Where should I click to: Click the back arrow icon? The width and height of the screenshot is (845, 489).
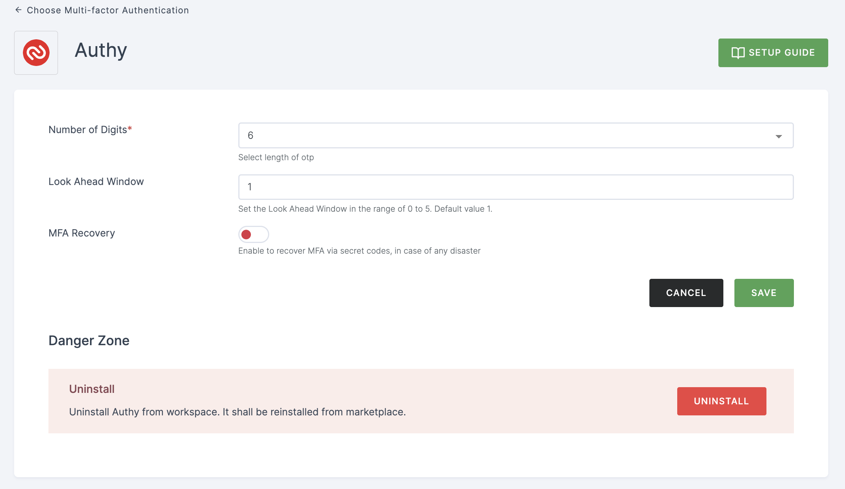pyautogui.click(x=18, y=10)
